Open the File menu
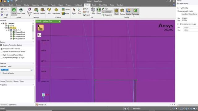198x111 pixels. 3,5
